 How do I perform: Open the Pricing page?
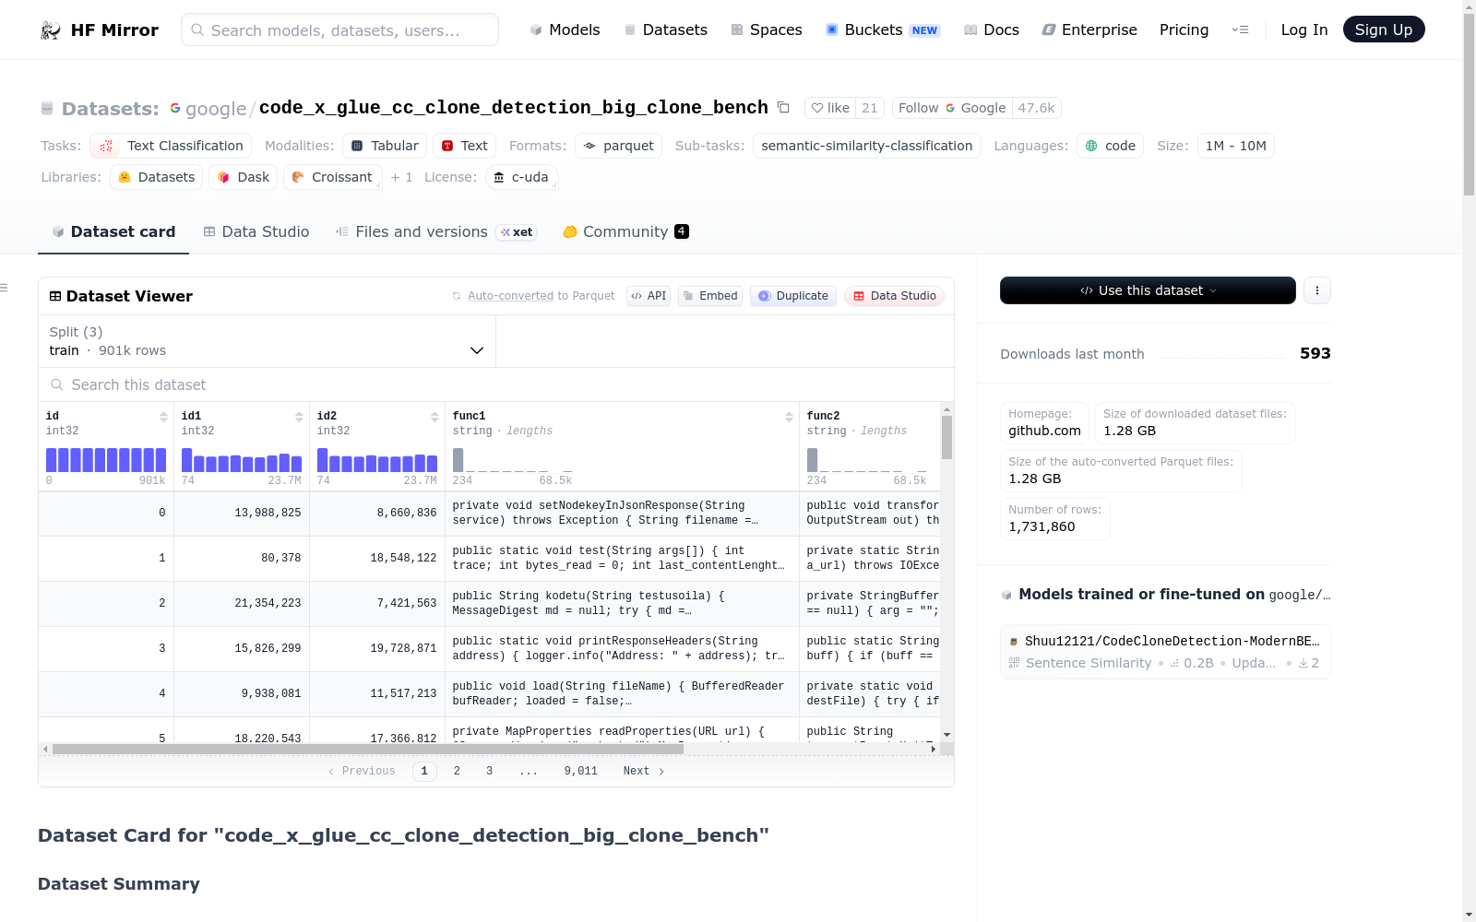[x=1184, y=30]
